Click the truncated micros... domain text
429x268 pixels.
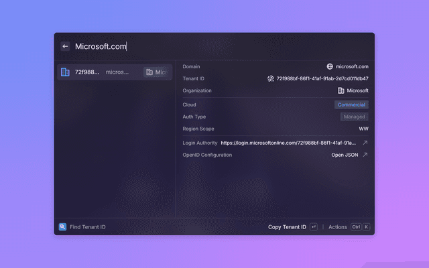pos(117,72)
